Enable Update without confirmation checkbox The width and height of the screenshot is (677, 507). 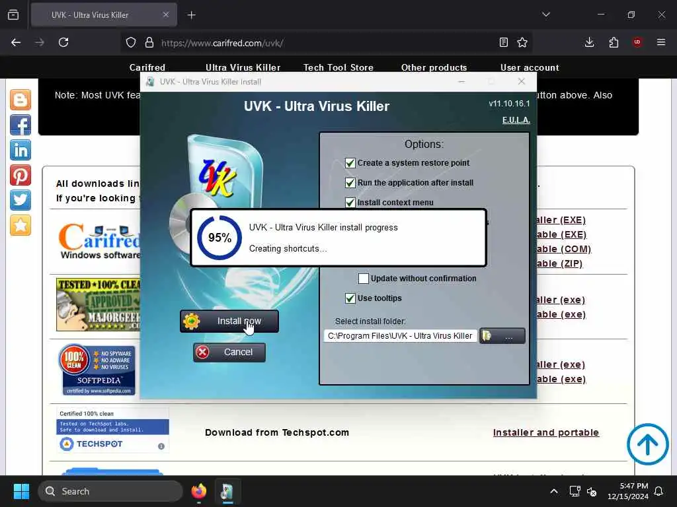tap(364, 279)
